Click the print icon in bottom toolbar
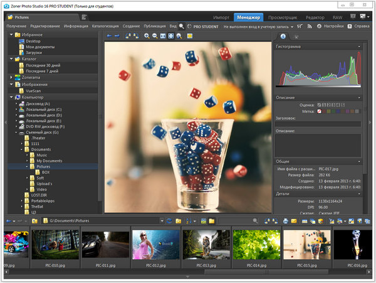 pyautogui.click(x=285, y=221)
